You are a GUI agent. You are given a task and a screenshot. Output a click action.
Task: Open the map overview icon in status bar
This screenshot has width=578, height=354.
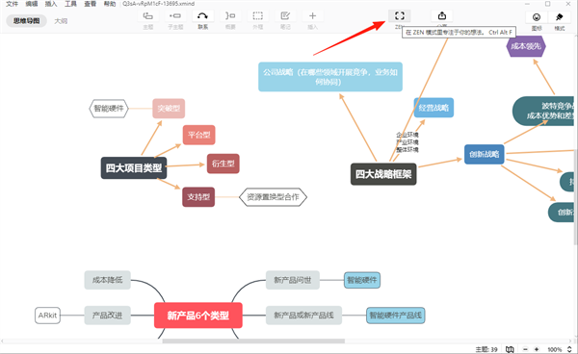[x=510, y=349]
